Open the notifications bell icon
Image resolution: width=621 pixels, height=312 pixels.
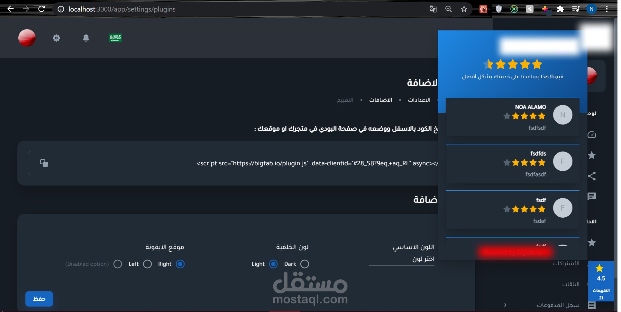point(86,38)
